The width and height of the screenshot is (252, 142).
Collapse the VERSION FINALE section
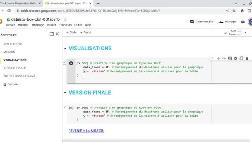coord(65,93)
